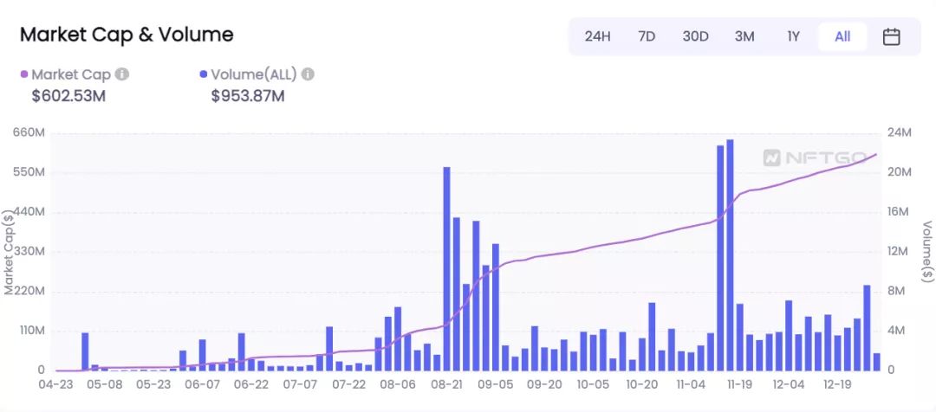Click the 04-23 x-axis date label
The height and width of the screenshot is (412, 936).
55,384
